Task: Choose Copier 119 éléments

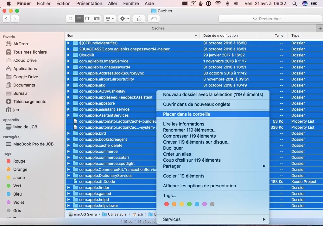Action: pos(213,176)
